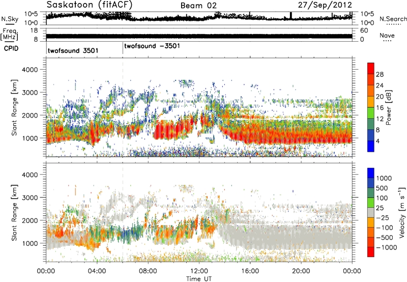Click the twofsound 3501 program label
Viewport: 407px width, 282px height.
[x=73, y=50]
